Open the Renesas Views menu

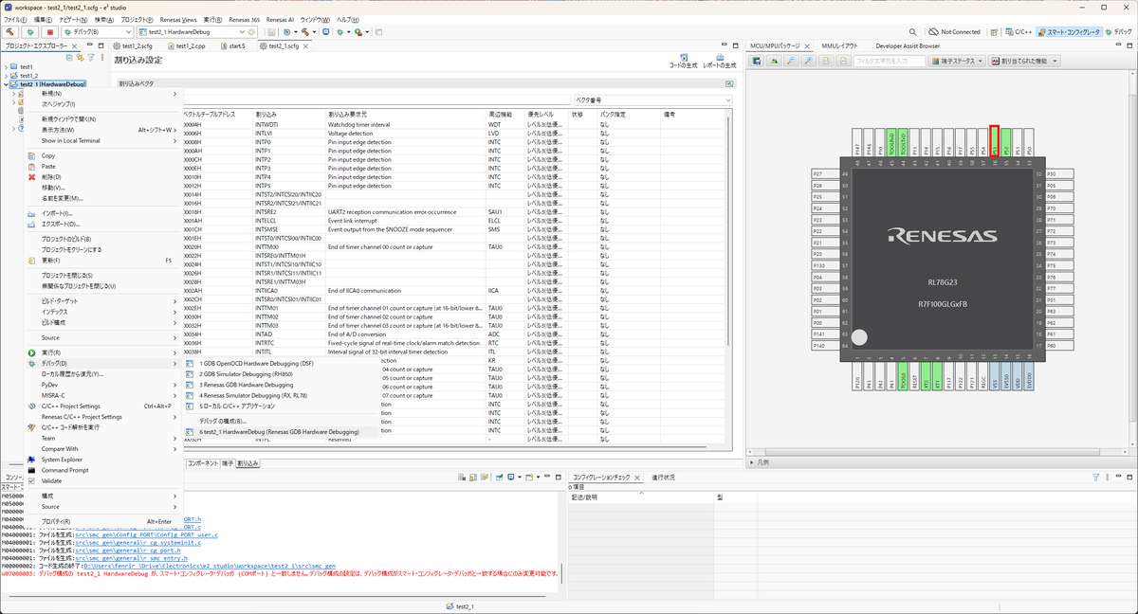(x=177, y=19)
